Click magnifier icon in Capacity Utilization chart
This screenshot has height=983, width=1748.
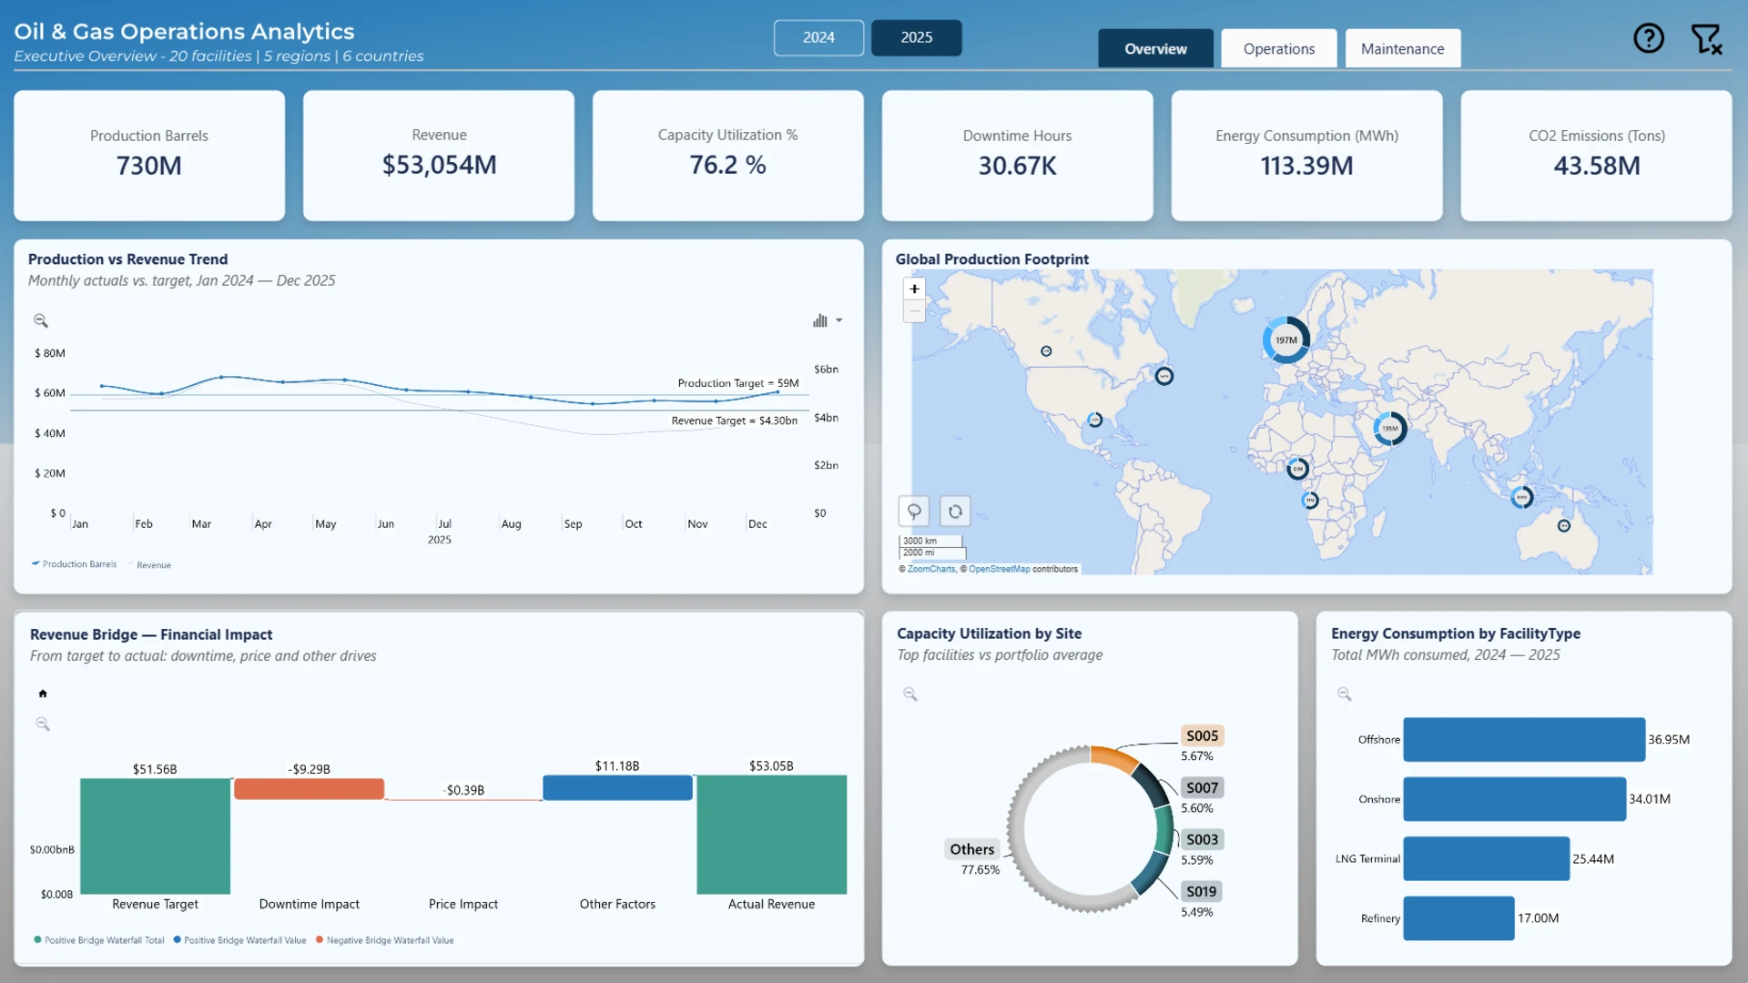click(910, 694)
